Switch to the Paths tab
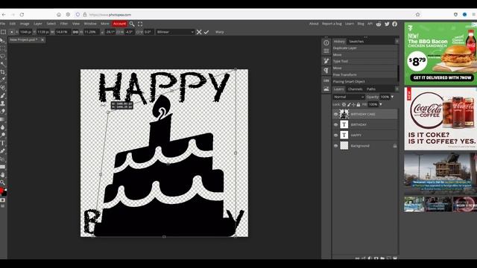 [x=371, y=89]
